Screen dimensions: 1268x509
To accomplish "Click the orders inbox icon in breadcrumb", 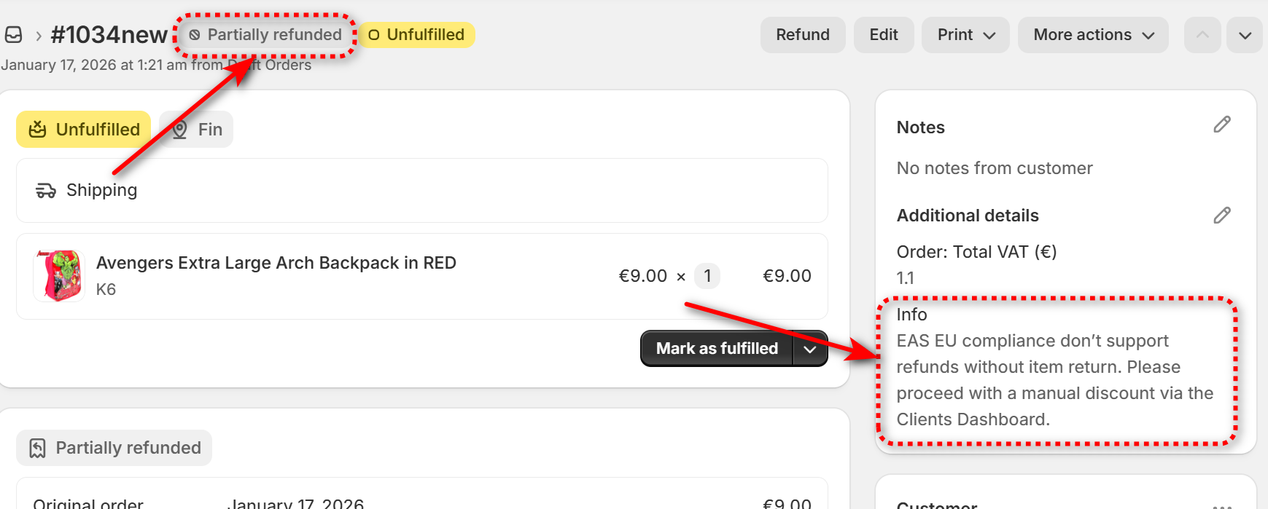I will point(13,35).
